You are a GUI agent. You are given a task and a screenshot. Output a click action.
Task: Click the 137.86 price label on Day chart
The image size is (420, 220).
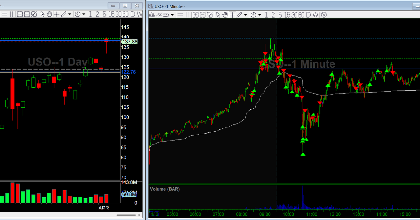coord(129,42)
